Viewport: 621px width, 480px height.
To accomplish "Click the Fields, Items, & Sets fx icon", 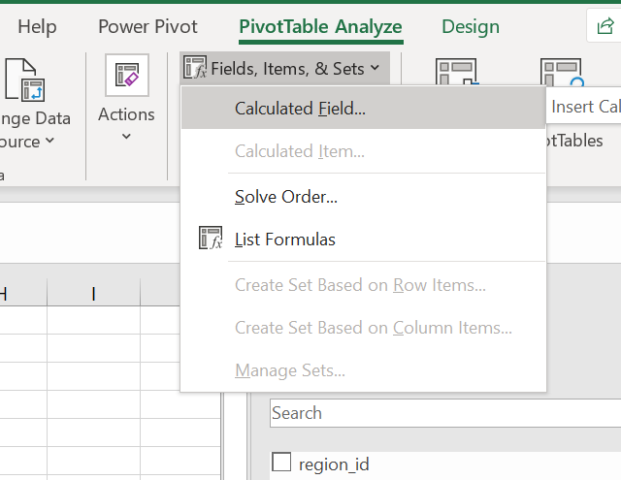I will click(195, 68).
